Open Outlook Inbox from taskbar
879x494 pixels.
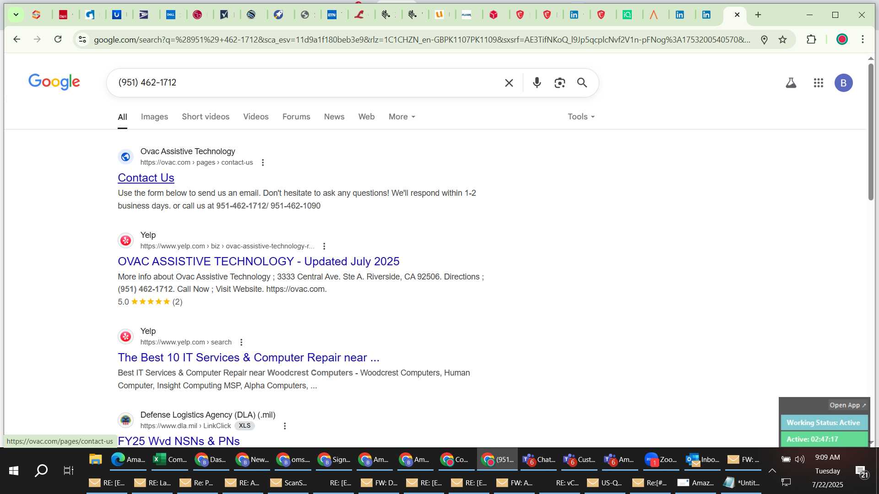702,459
